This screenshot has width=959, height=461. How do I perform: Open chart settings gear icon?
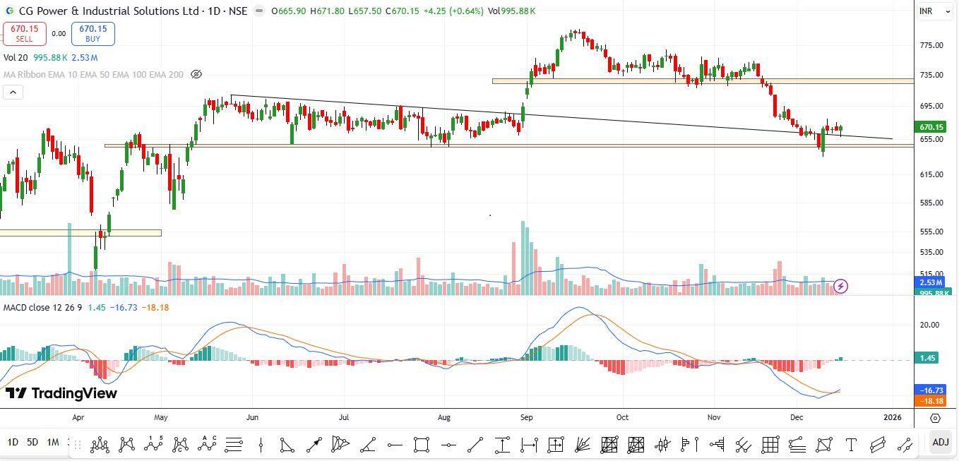coord(936,418)
